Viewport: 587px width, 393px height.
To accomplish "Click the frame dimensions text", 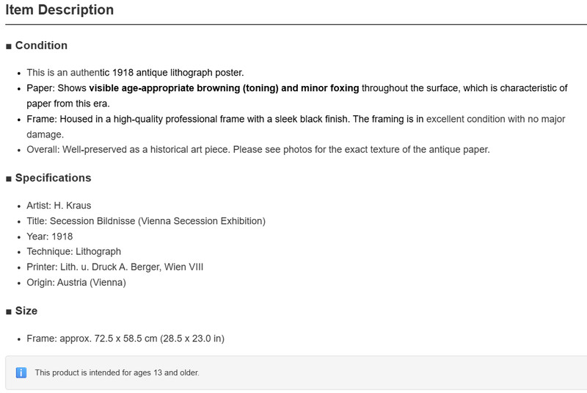I will pyautogui.click(x=125, y=339).
